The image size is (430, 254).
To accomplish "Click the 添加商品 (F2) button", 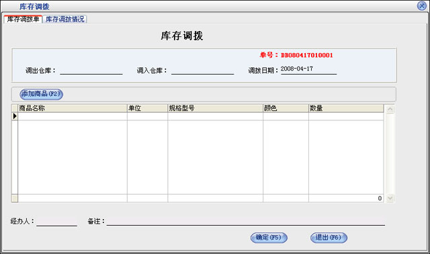I will (x=41, y=94).
